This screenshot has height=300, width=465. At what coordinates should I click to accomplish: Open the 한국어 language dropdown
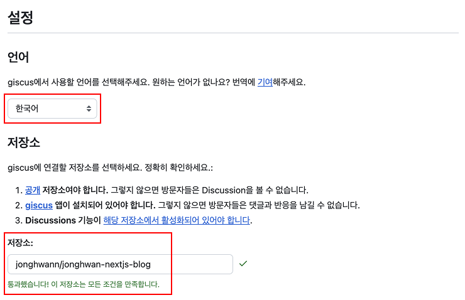tap(52, 109)
